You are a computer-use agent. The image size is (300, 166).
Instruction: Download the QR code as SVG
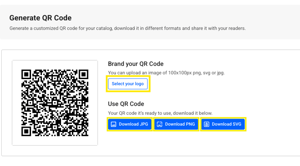click(223, 124)
